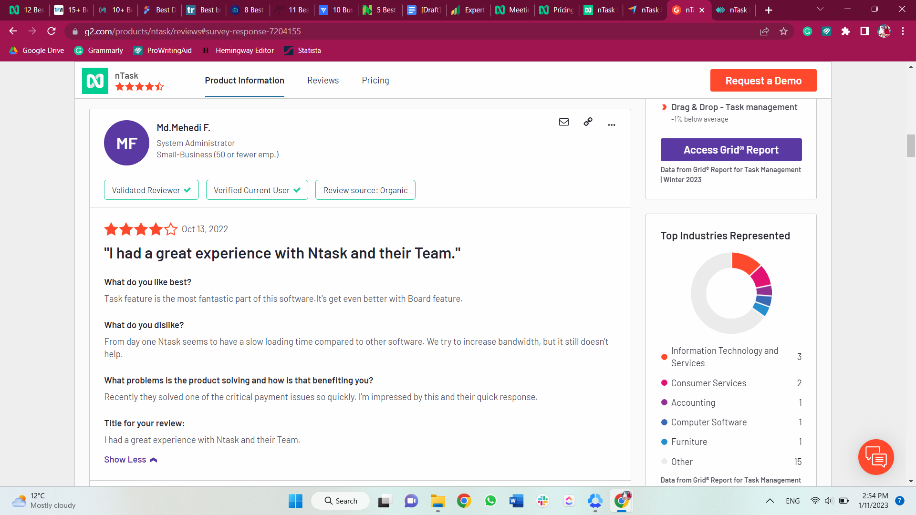Click the Access Grid Report button
The image size is (916, 515).
click(x=730, y=150)
